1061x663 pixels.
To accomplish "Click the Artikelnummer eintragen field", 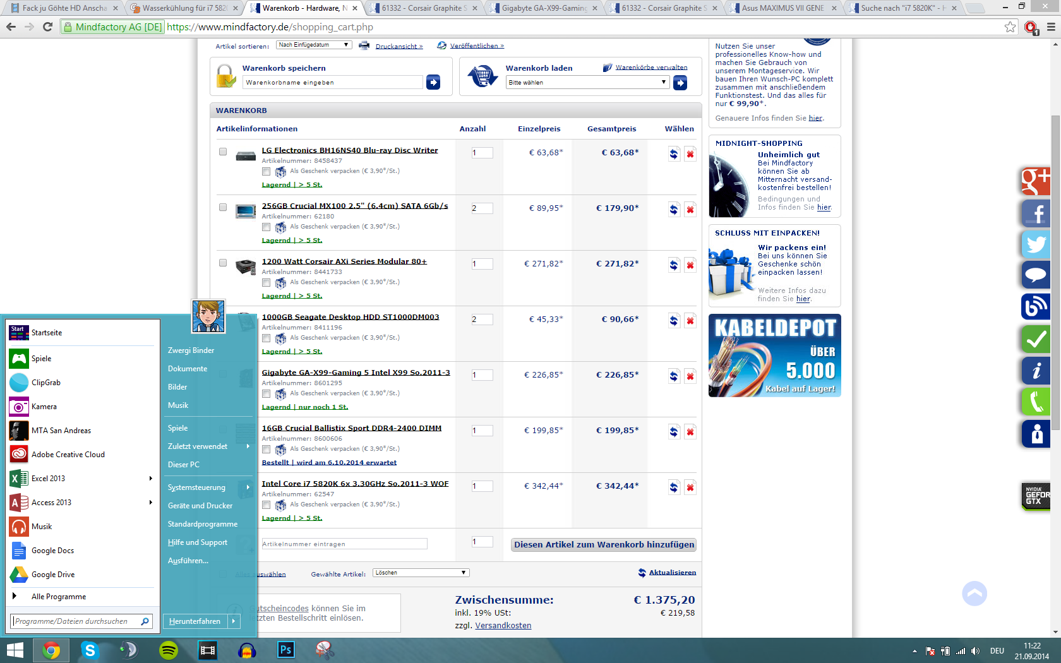I will coord(344,544).
